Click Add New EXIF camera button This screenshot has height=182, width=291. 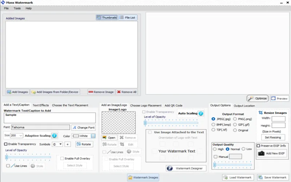pyautogui.click(x=272, y=153)
